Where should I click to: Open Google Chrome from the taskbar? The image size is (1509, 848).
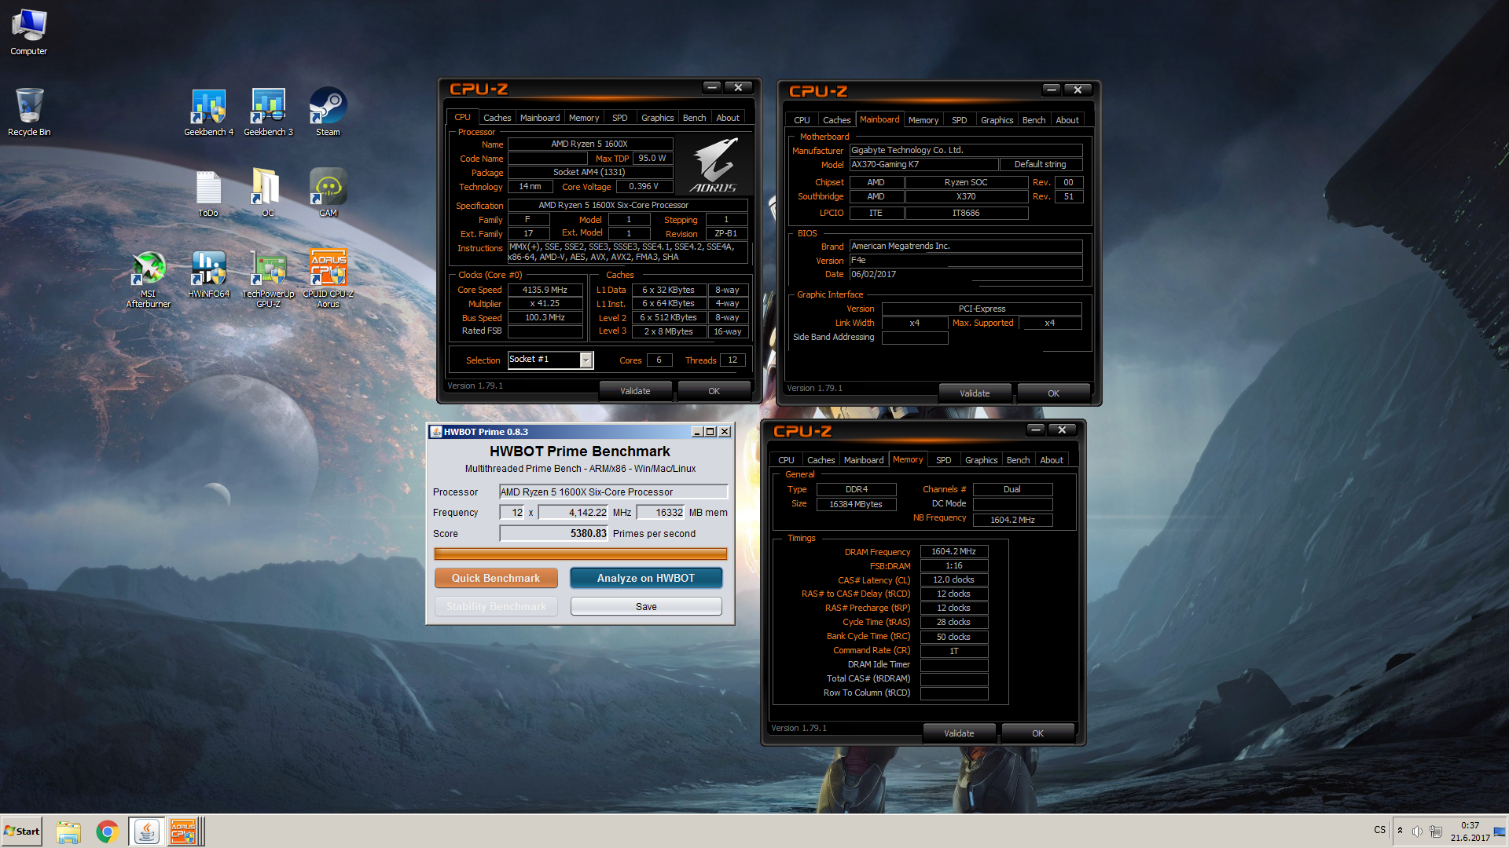click(107, 832)
